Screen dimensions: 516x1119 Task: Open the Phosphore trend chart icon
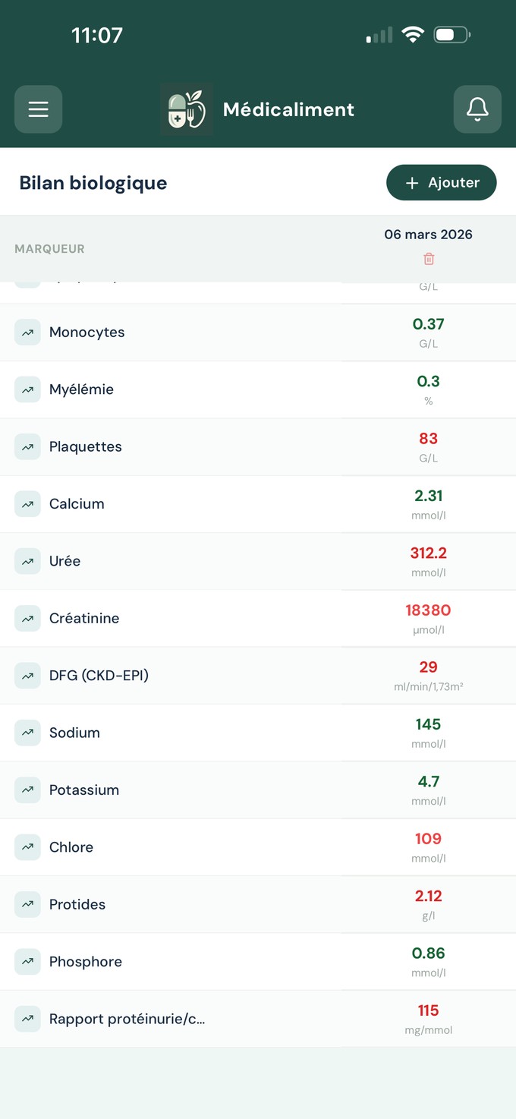(27, 962)
